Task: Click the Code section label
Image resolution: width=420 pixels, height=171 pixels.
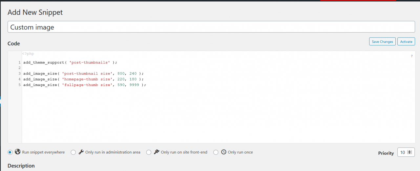Action: 14,43
